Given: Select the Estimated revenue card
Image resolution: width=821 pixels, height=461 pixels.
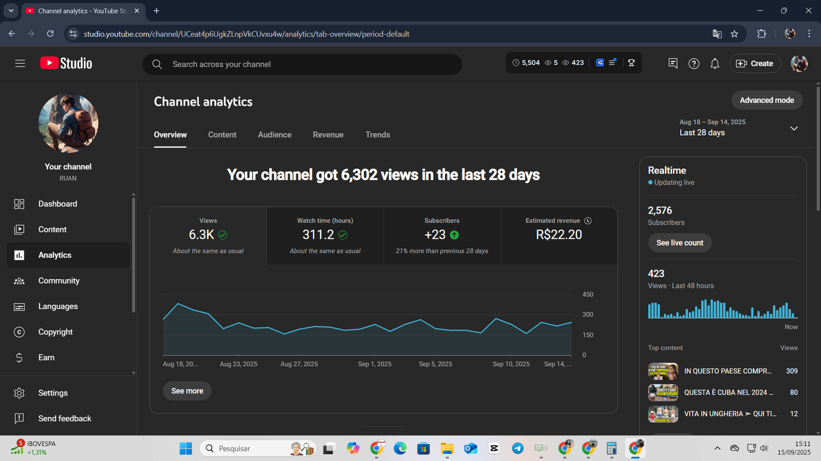Looking at the screenshot, I should click(559, 236).
